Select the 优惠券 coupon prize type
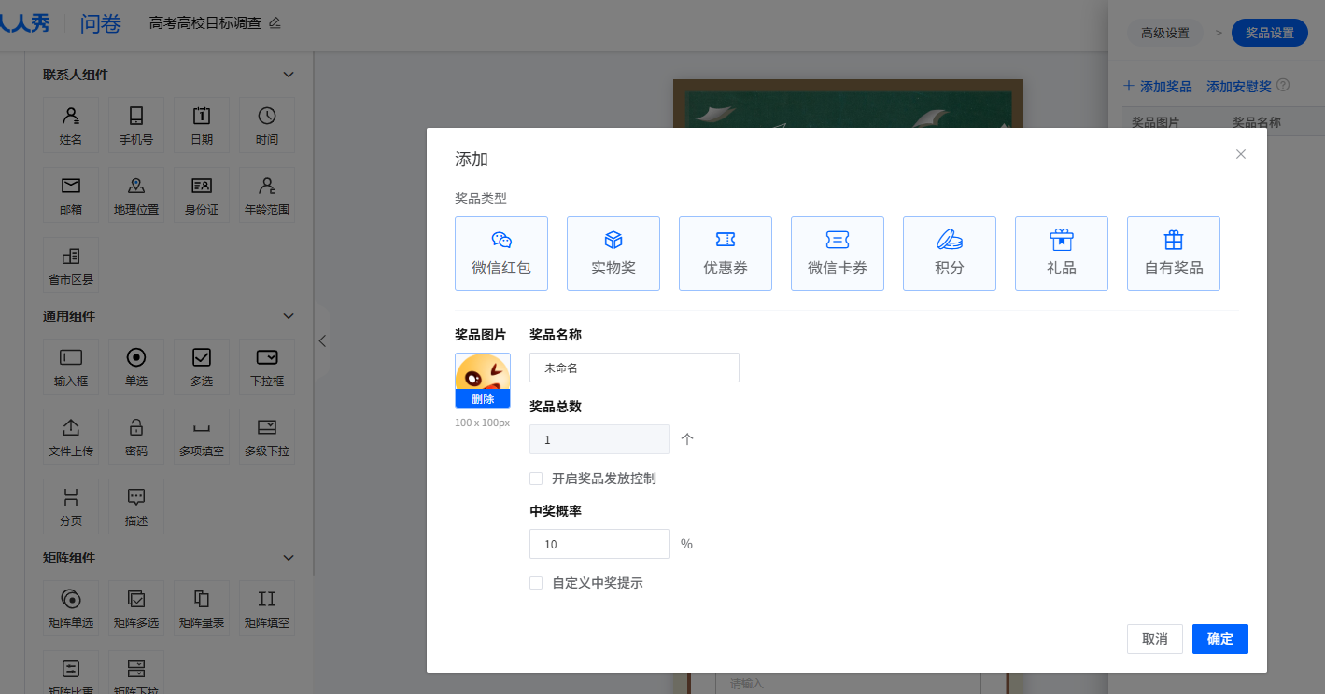The height and width of the screenshot is (694, 1325). click(x=725, y=254)
